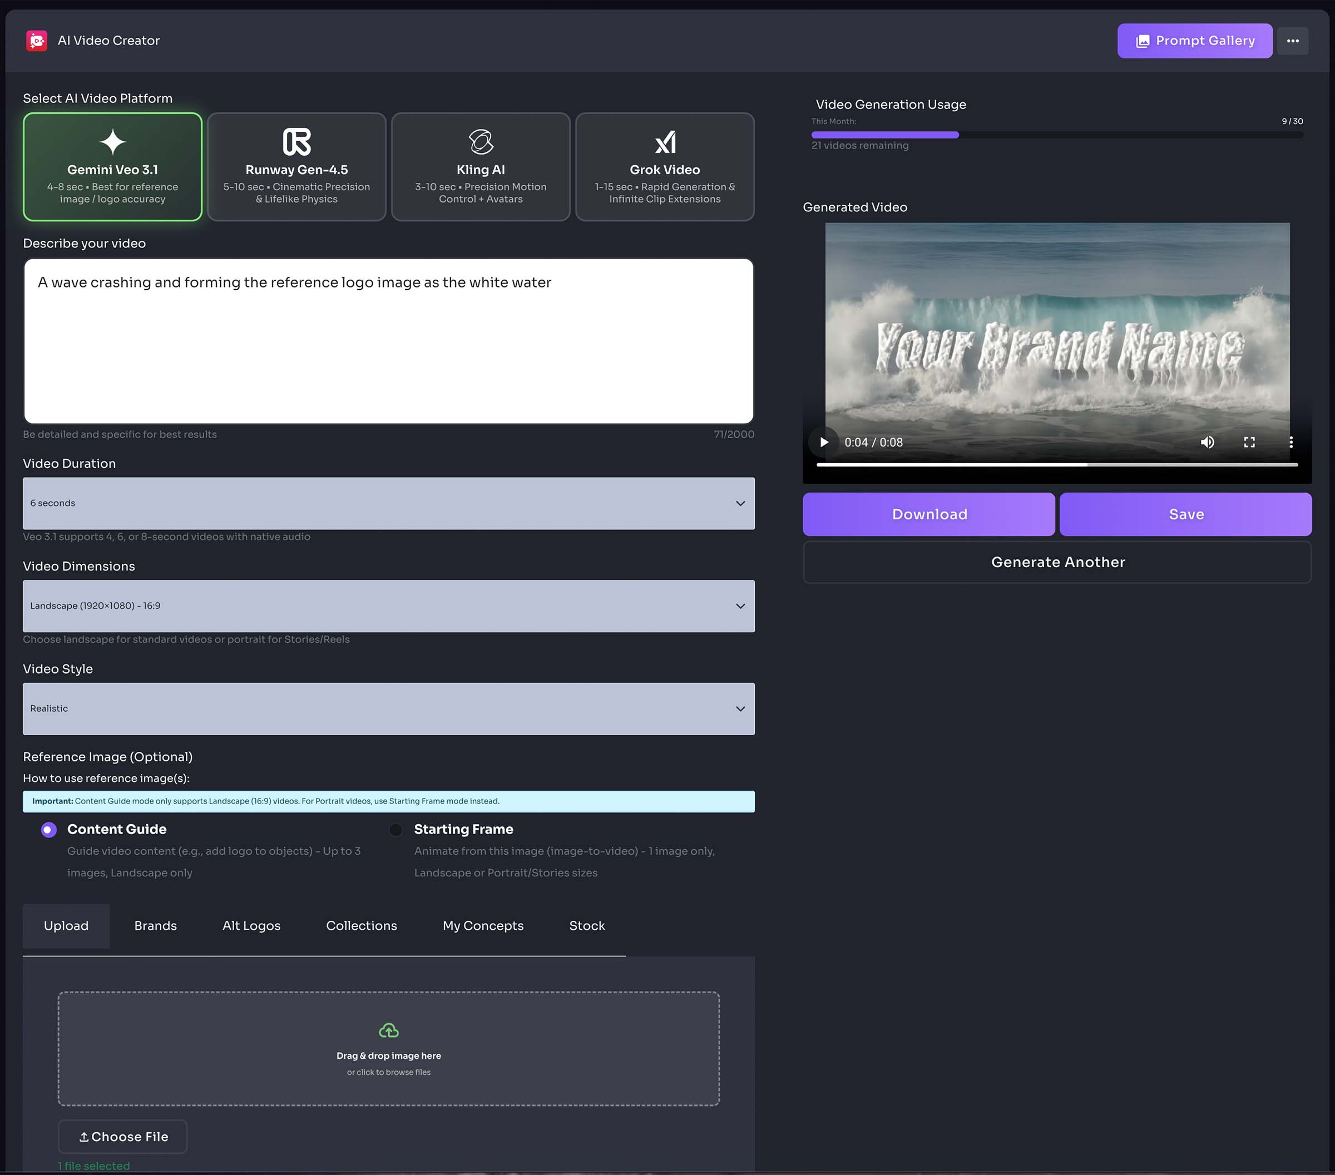Select the Kling AI platform
This screenshot has width=1335, height=1175.
pyautogui.click(x=480, y=166)
